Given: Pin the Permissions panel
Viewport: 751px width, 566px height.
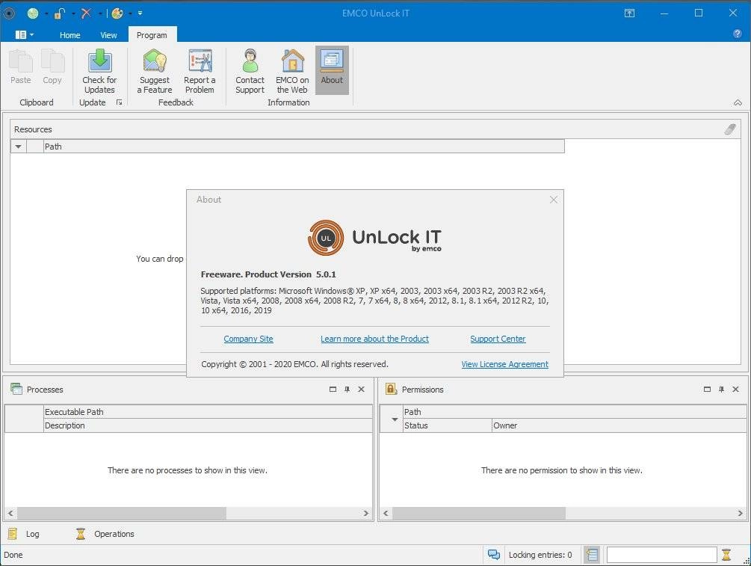Looking at the screenshot, I should point(721,389).
